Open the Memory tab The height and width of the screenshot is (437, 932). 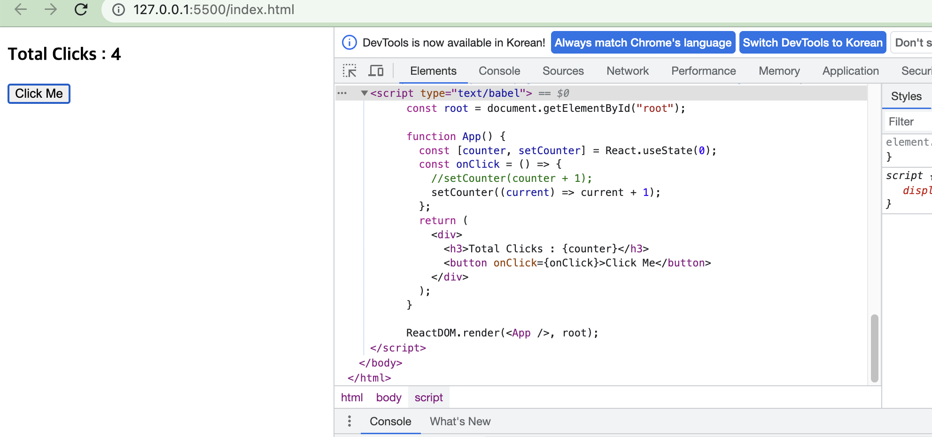[779, 71]
